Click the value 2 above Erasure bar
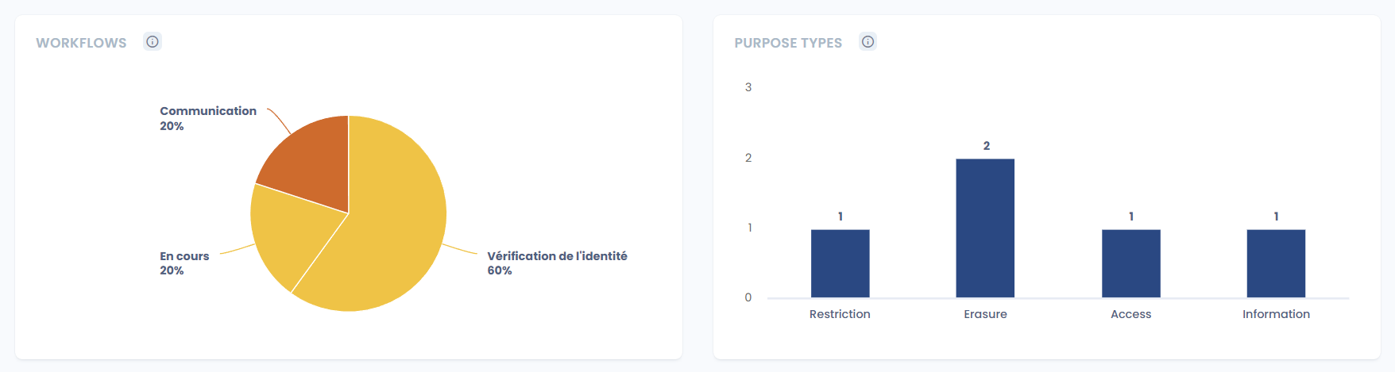This screenshot has height=372, width=1395. pyautogui.click(x=987, y=146)
